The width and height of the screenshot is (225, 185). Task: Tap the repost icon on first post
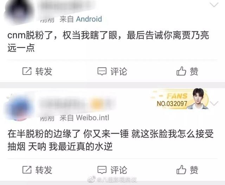pos(27,71)
